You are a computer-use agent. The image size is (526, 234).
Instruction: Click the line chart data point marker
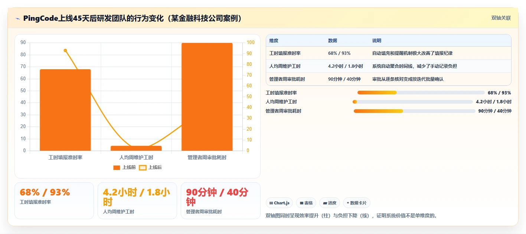pyautogui.click(x=65, y=50)
